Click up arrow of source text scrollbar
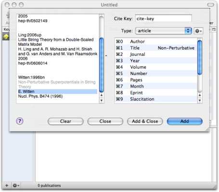 [102, 95]
